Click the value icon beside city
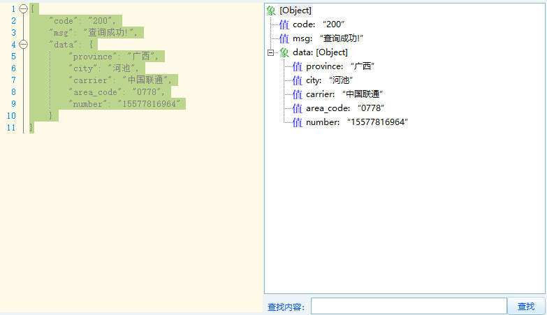Viewport: 547px width, 315px height. [x=297, y=80]
